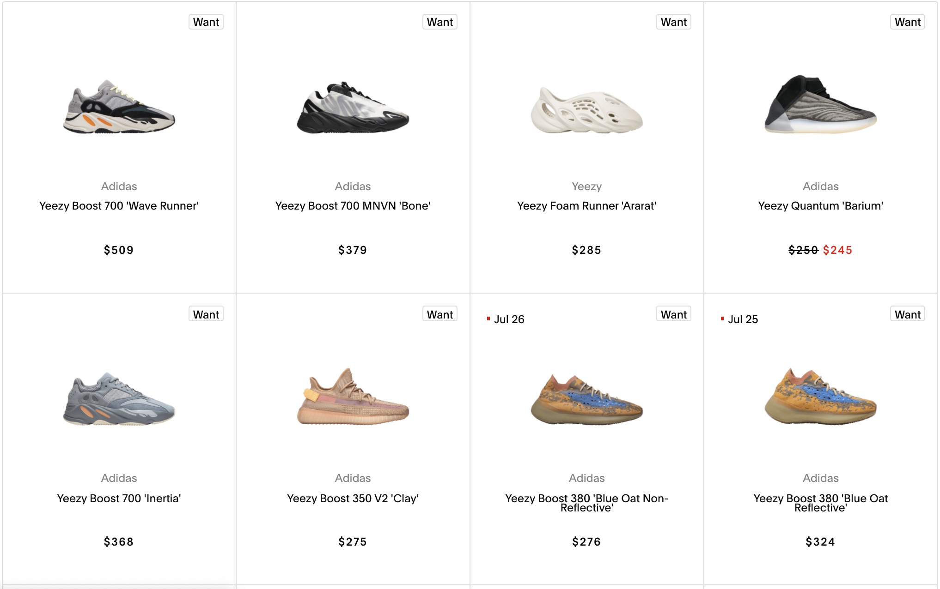The height and width of the screenshot is (589, 940).
Task: Open the Yeezy 700 Inertia shoe image
Action: click(x=119, y=399)
